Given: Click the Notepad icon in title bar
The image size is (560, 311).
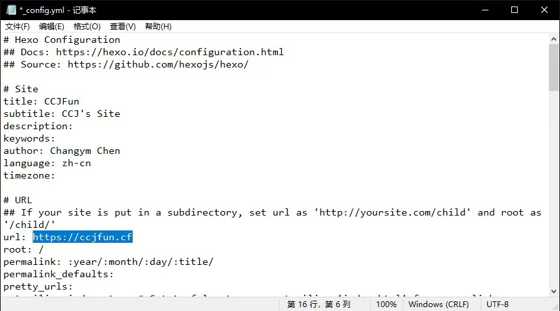Looking at the screenshot, I should [x=10, y=10].
